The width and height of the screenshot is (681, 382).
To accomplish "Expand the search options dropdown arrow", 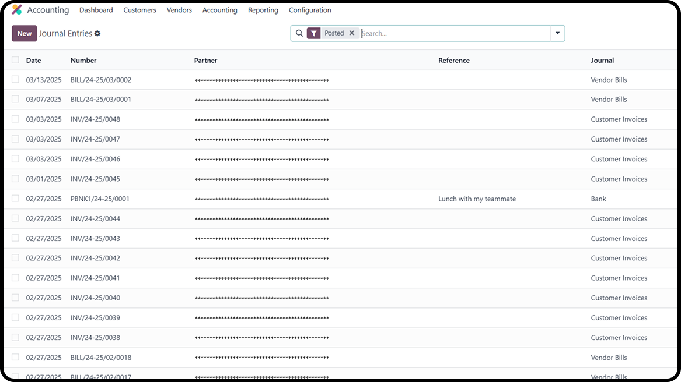I will pos(557,33).
